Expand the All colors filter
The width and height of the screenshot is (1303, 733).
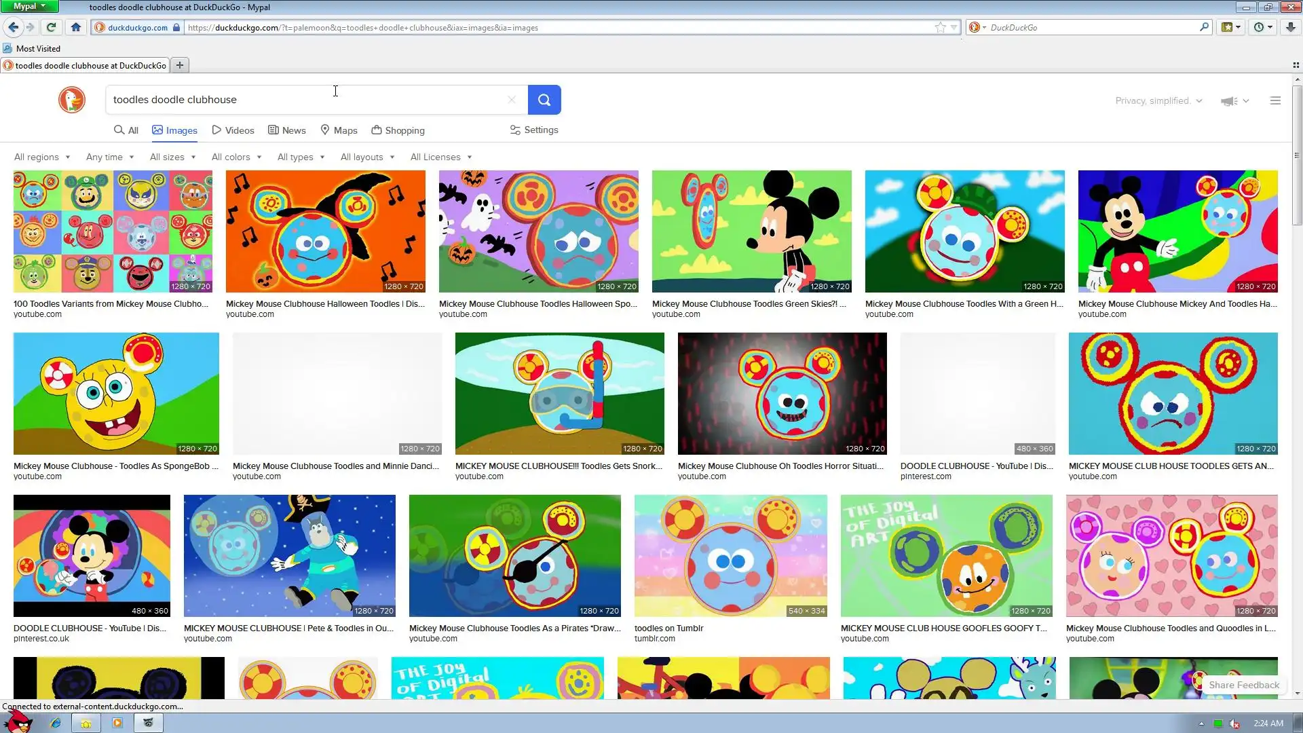point(236,157)
